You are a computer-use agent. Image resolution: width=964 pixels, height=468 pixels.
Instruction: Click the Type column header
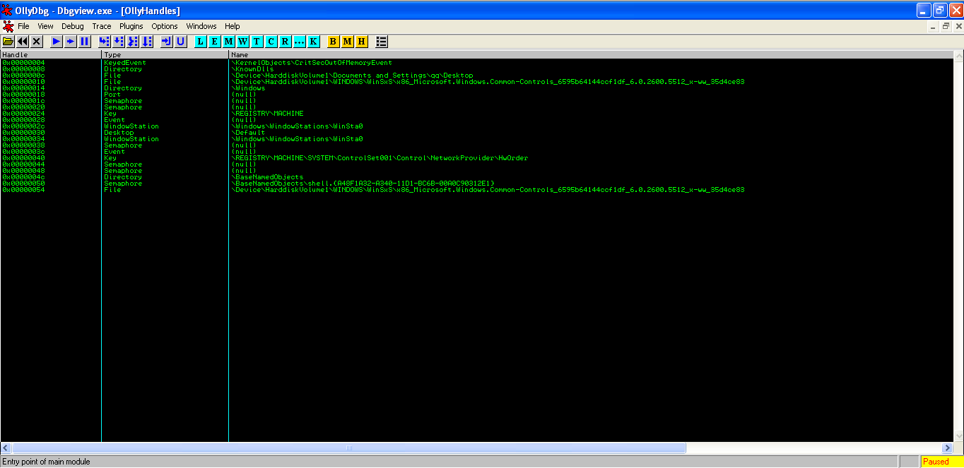pos(165,54)
